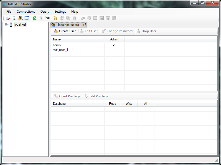Click the green play with windows icon
Viewport: 221px width, 165px height.
pos(48,18)
